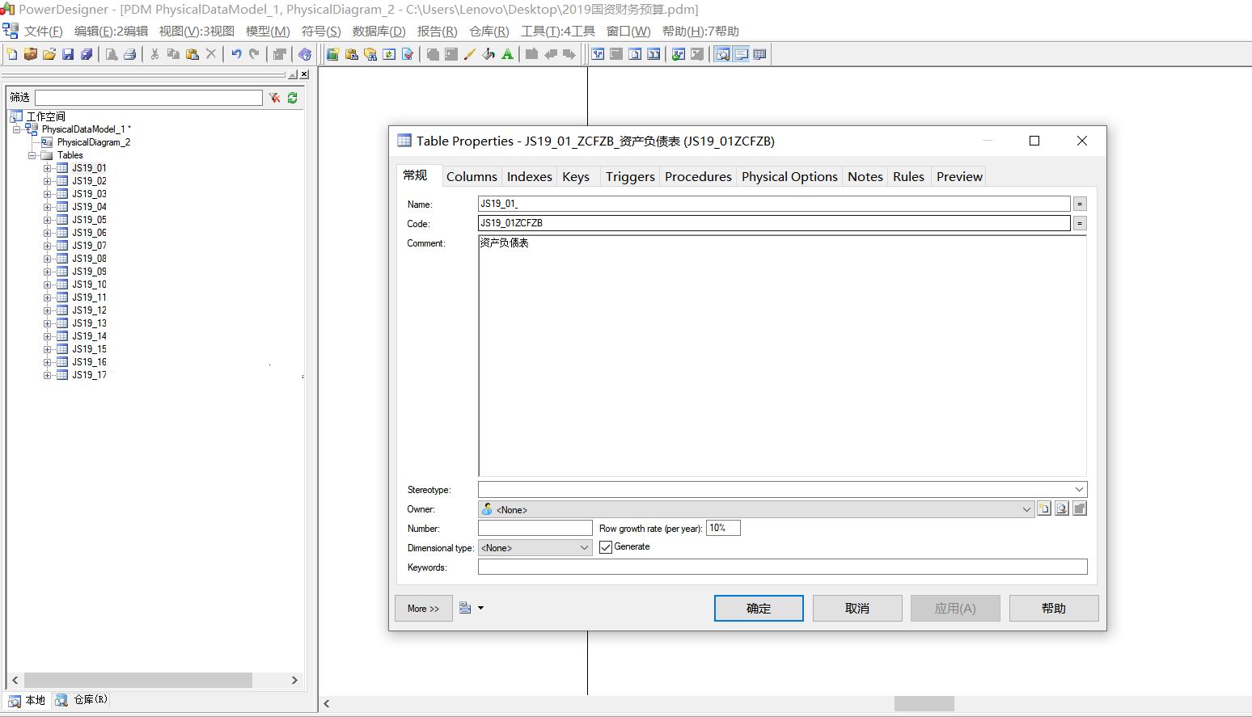Click the 确定 button
The width and height of the screenshot is (1252, 717).
[x=759, y=609]
